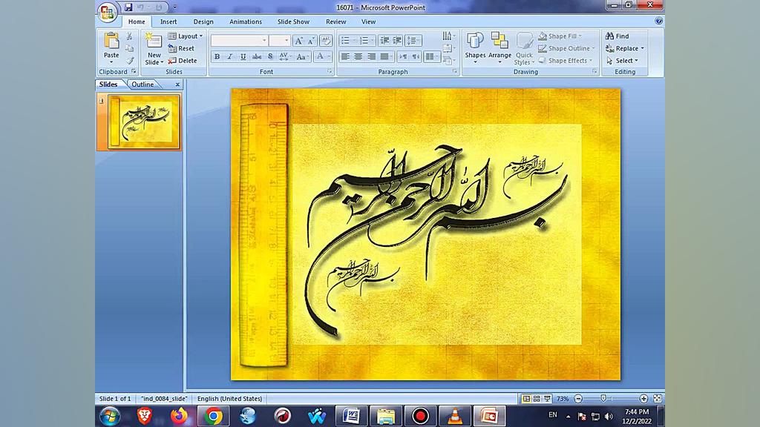
Task: Decrease the list indent level
Action: point(384,41)
